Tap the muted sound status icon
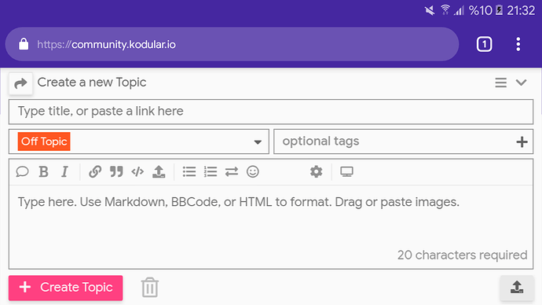The height and width of the screenshot is (305, 542). [x=430, y=10]
